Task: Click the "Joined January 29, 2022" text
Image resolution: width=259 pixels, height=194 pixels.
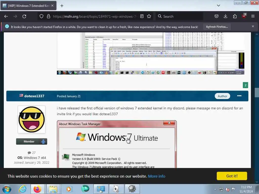Action: click(32, 162)
